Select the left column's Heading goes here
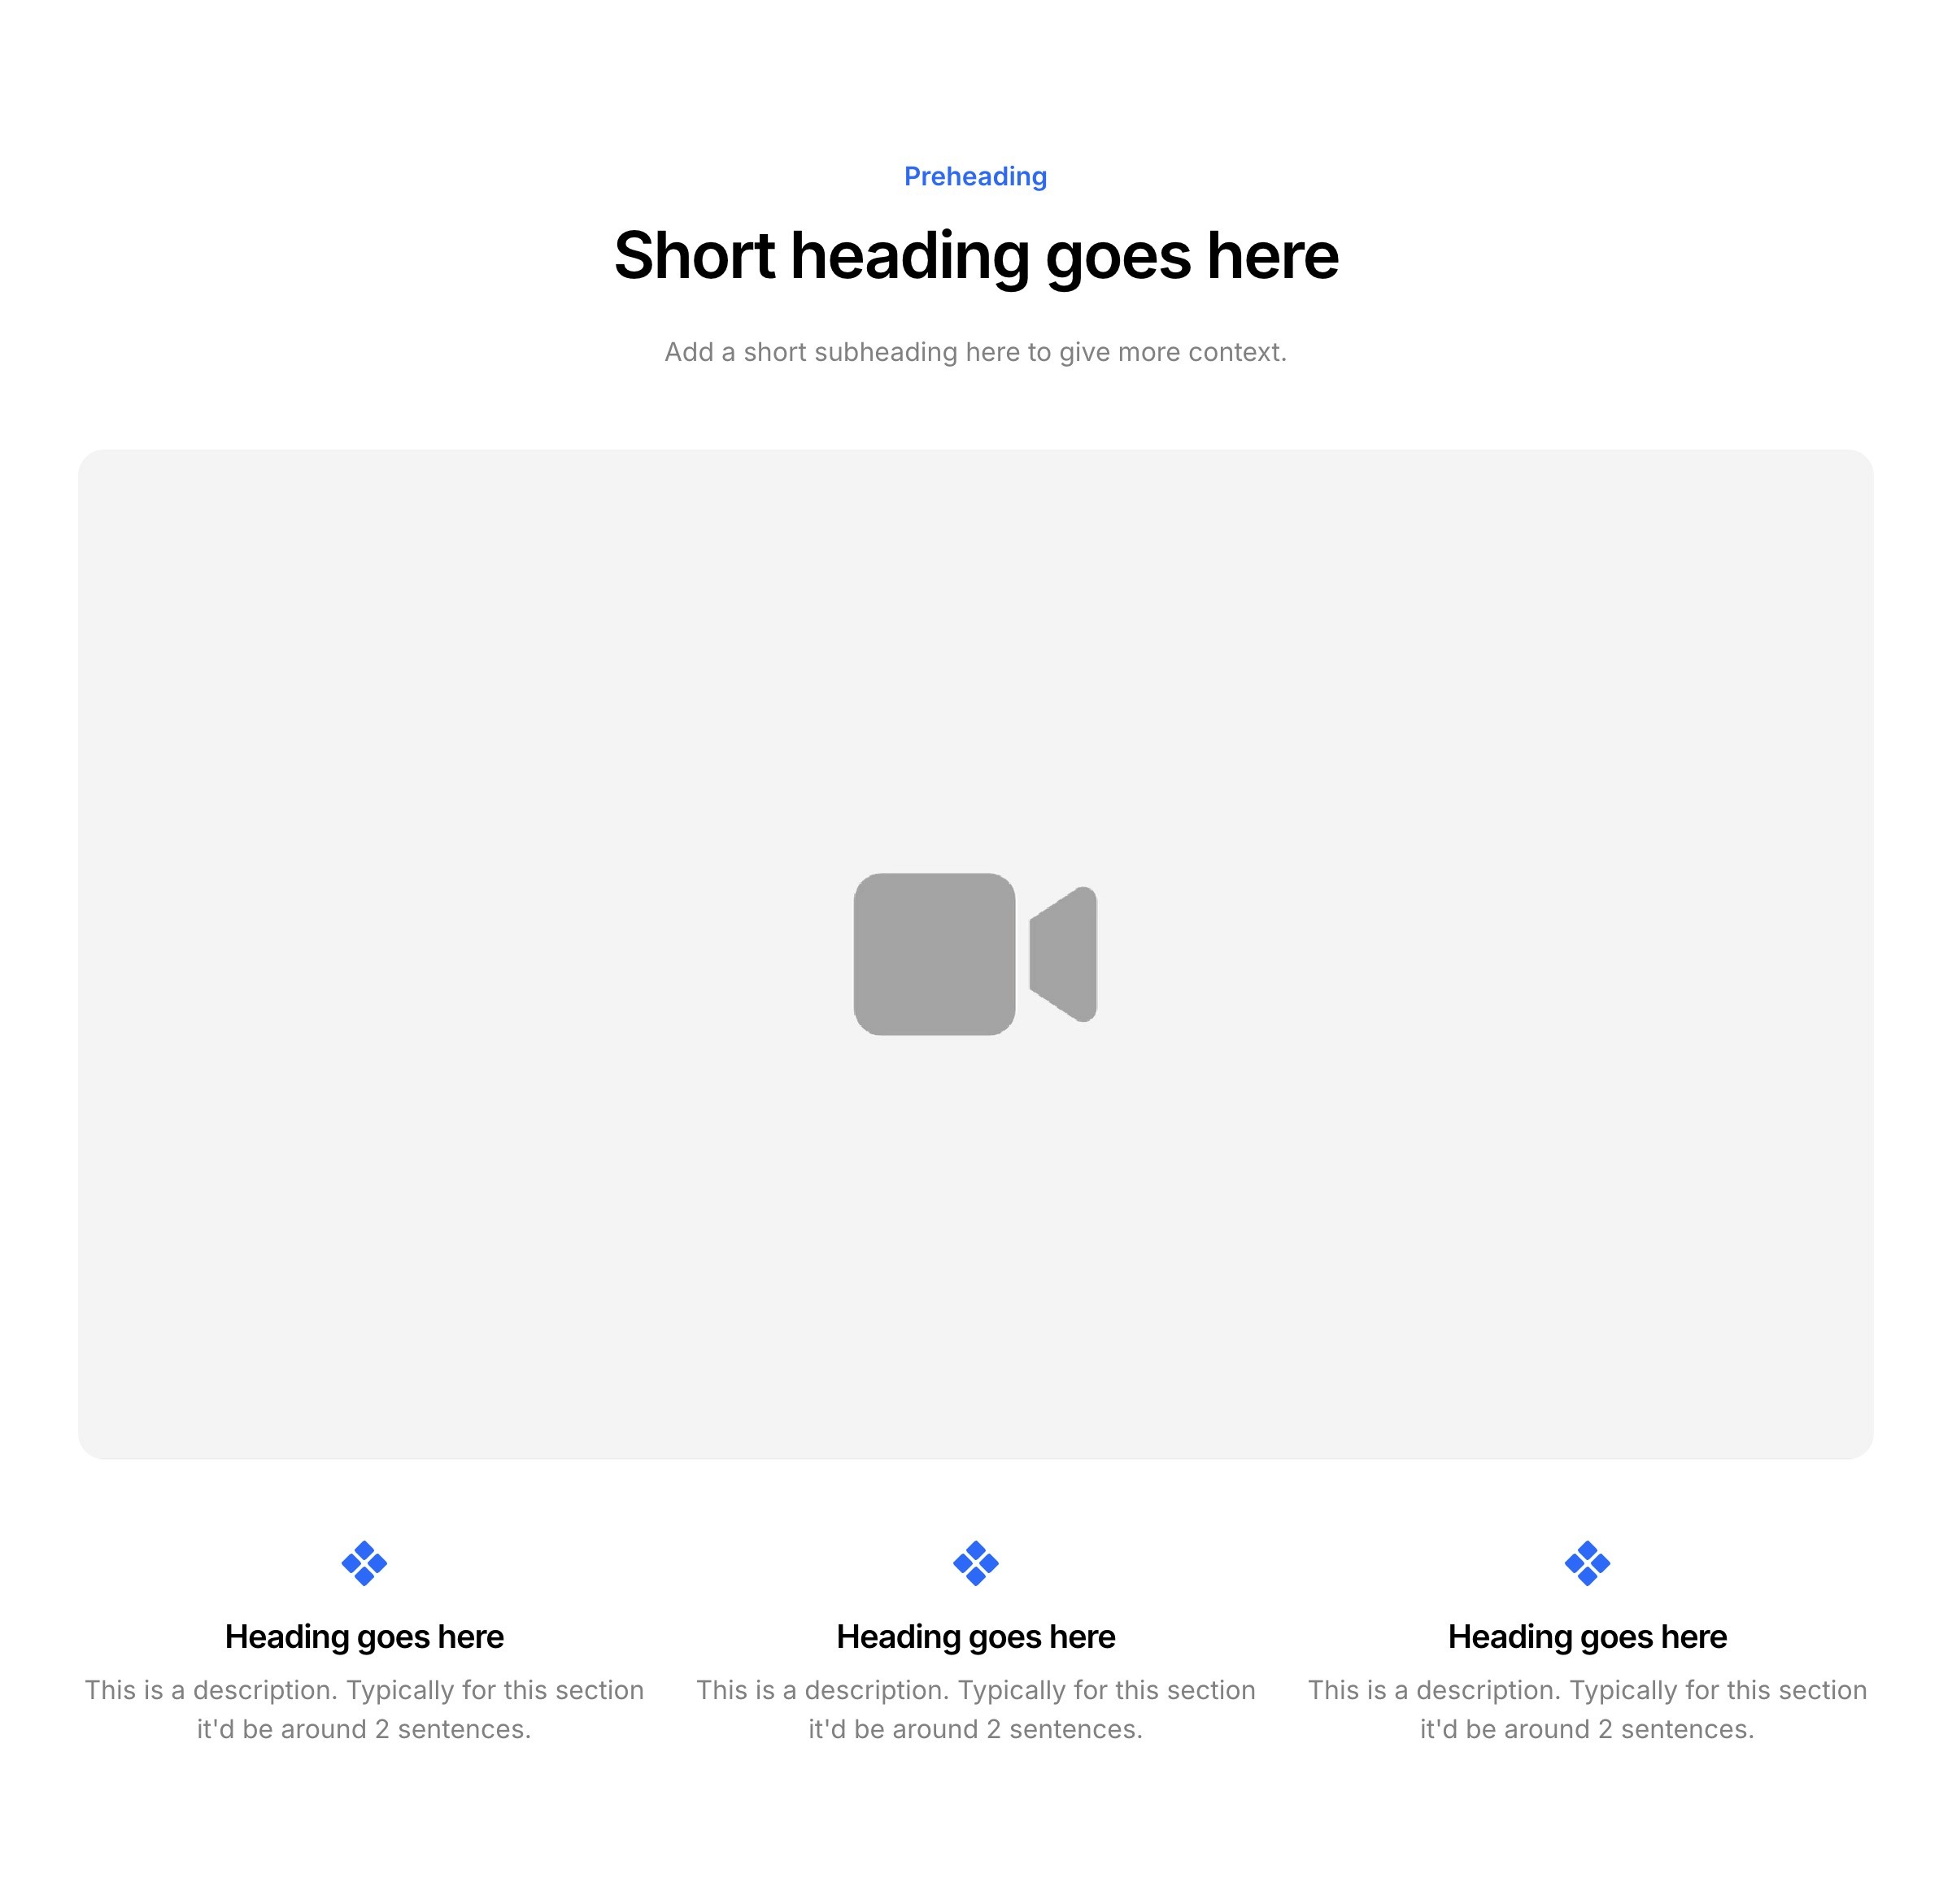1952x1904 pixels. coord(364,1636)
